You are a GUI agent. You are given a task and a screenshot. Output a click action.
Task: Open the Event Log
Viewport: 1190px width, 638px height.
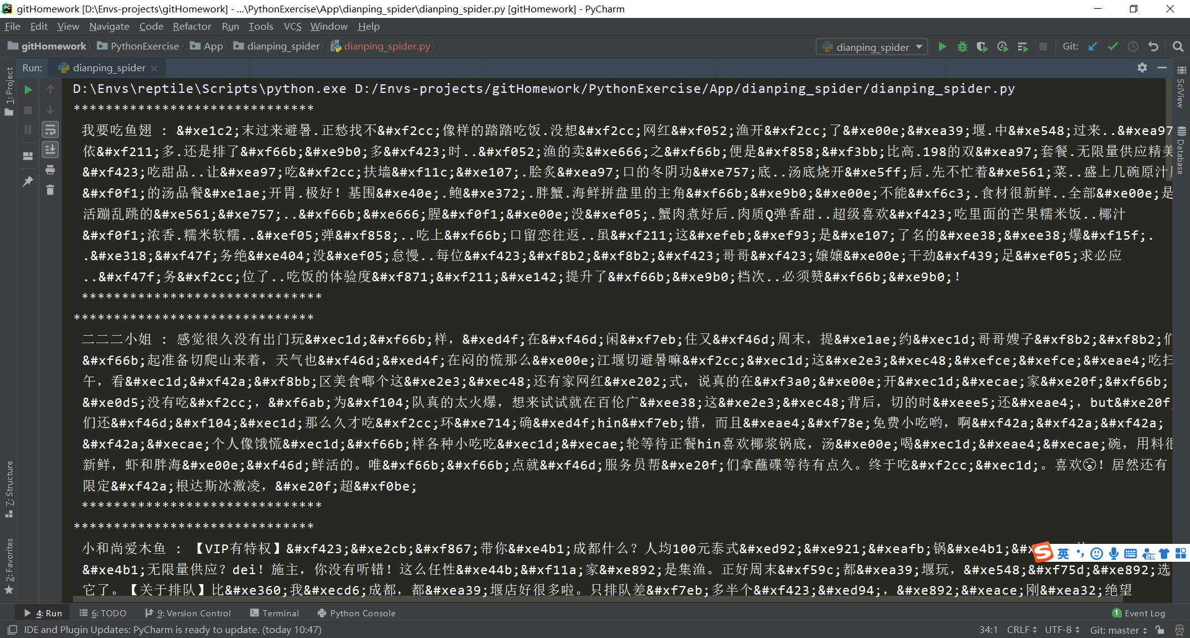tap(1139, 613)
